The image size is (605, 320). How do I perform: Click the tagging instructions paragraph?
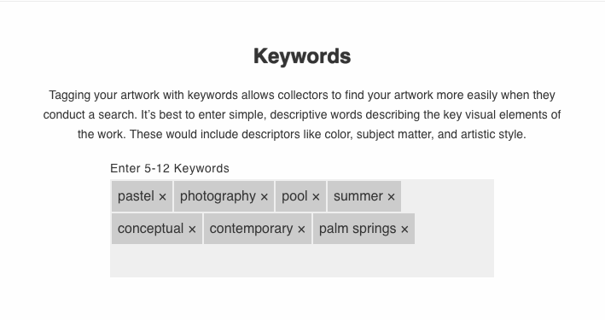pyautogui.click(x=302, y=114)
